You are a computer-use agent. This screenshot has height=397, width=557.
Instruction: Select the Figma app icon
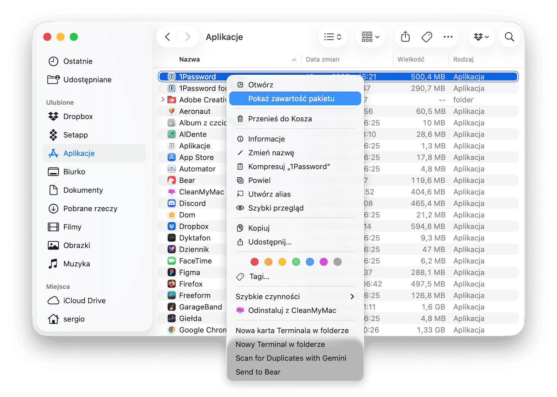(x=172, y=272)
